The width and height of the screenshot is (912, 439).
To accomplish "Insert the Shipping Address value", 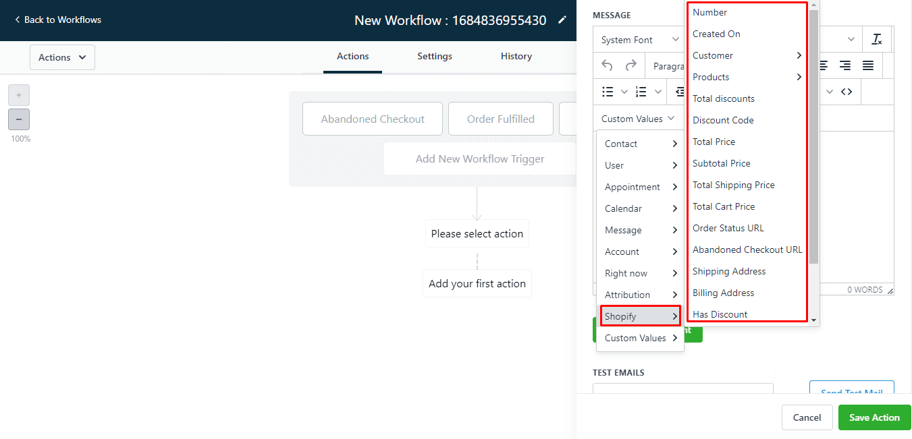I will point(746,271).
